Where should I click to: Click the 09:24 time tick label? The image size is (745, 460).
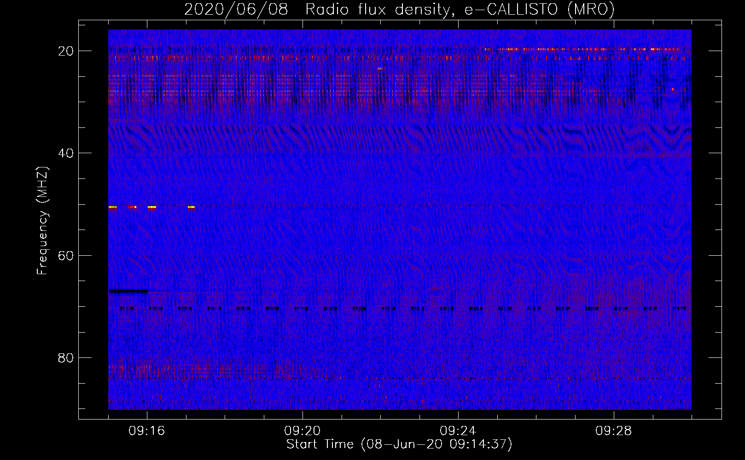pyautogui.click(x=458, y=431)
